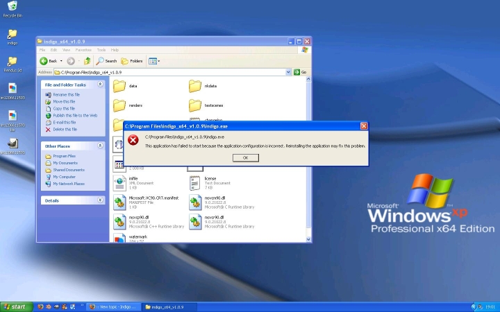Click the file list scrollbar down arrow
Image resolution: width=500 pixels, height=312 pixels.
[308, 239]
